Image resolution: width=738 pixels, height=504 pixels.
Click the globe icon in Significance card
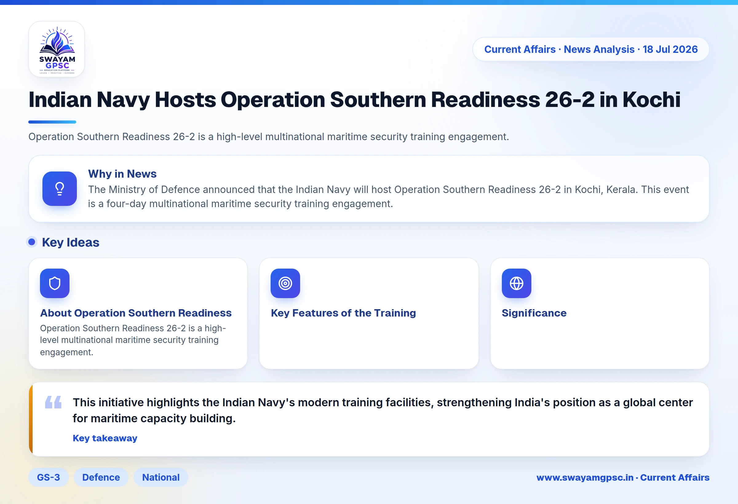click(x=516, y=283)
